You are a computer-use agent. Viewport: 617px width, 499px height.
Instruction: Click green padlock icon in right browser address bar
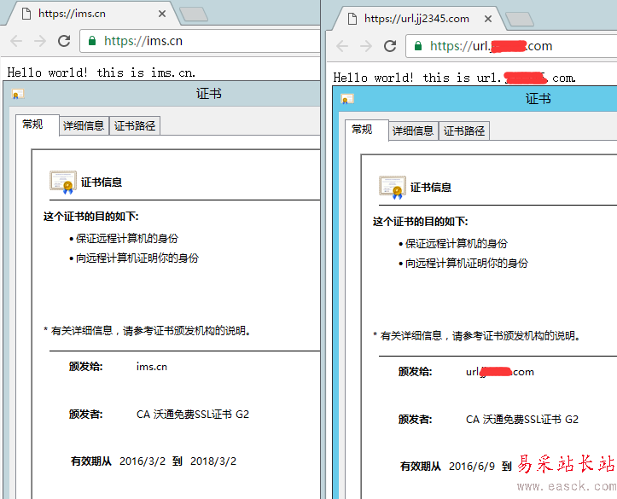pyautogui.click(x=418, y=46)
